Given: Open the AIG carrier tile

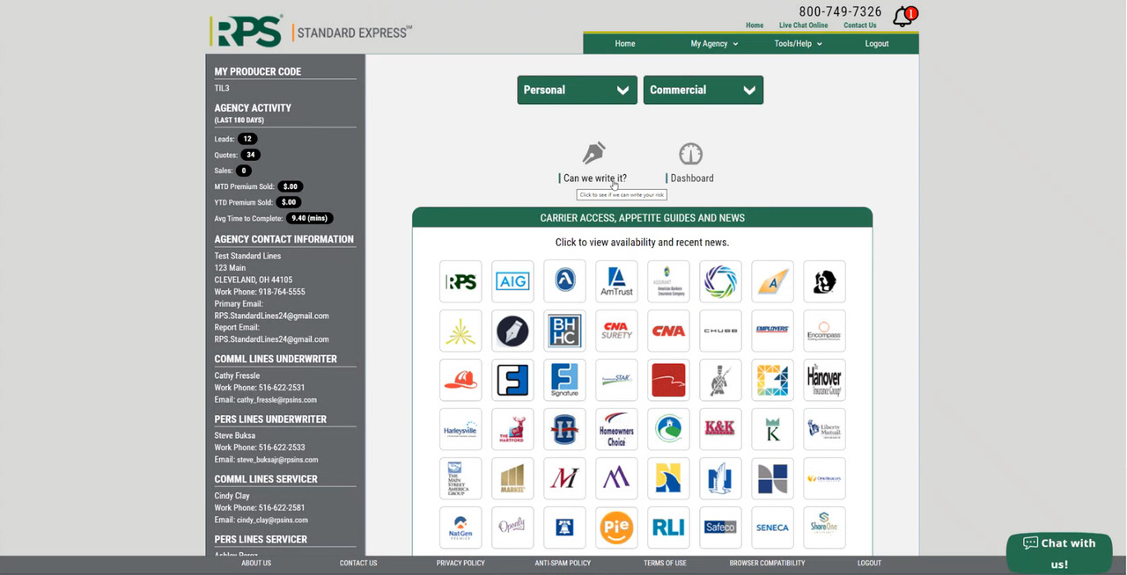Looking at the screenshot, I should (512, 281).
